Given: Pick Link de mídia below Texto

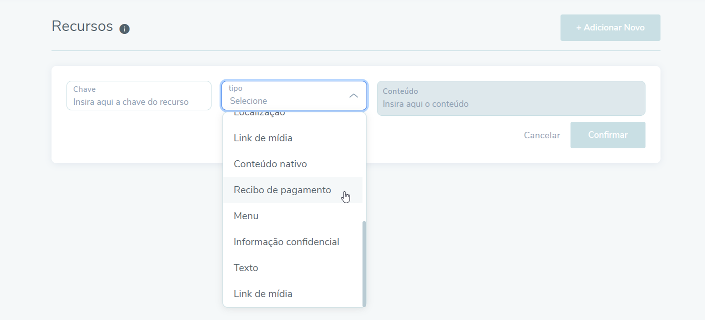Looking at the screenshot, I should tap(263, 294).
